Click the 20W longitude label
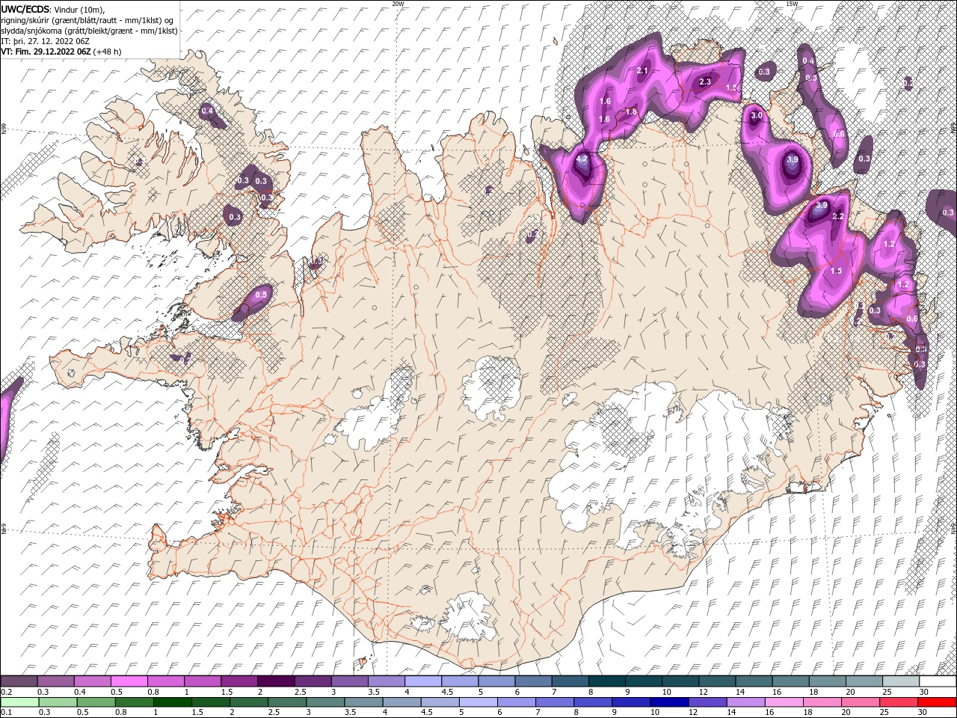This screenshot has width=957, height=718. pos(399,4)
